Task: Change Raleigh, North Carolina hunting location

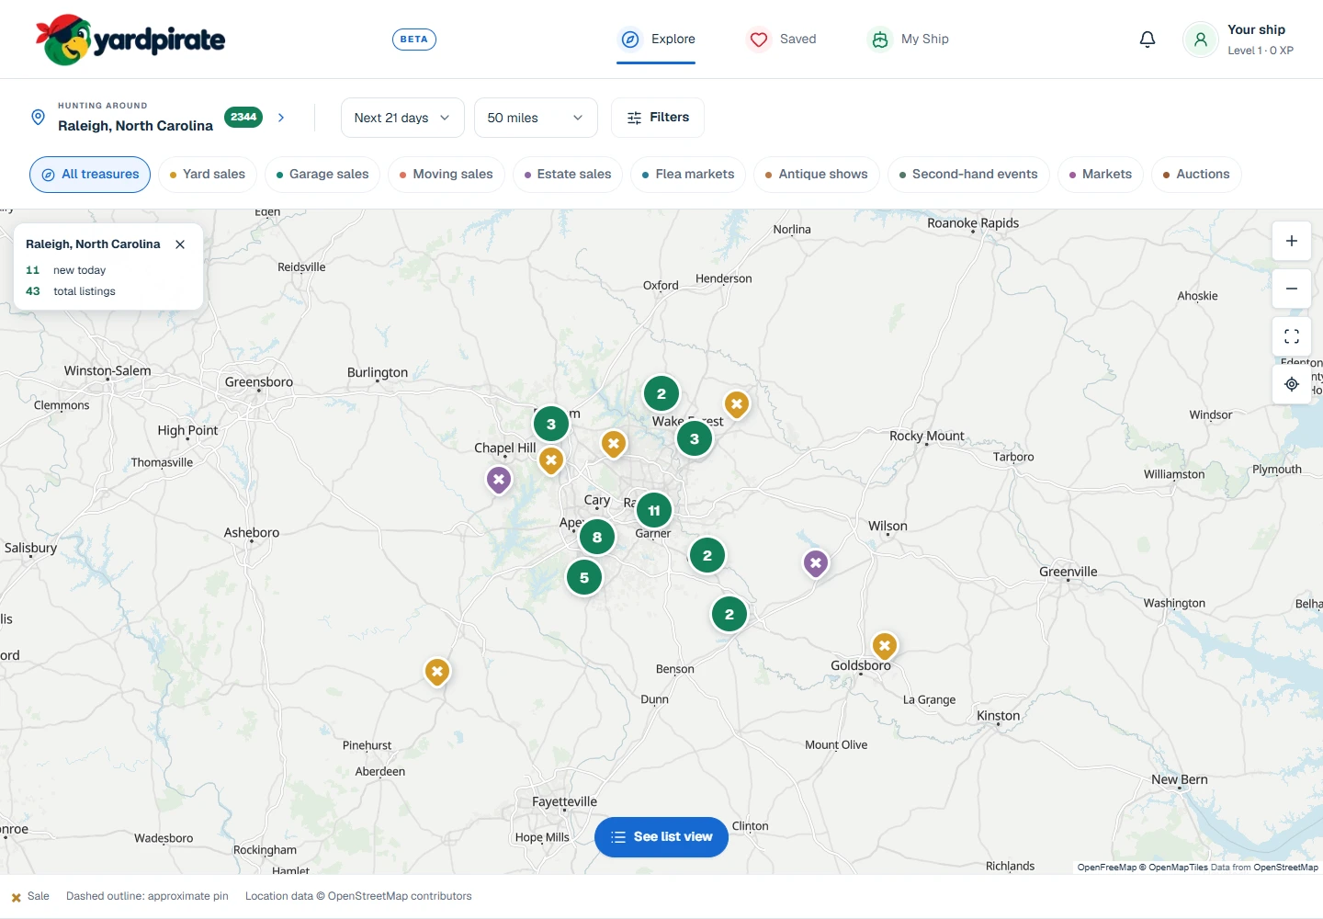Action: [135, 126]
